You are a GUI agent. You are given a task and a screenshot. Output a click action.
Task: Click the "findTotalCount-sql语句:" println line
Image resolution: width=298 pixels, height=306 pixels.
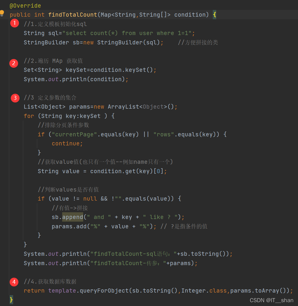tap(128, 254)
